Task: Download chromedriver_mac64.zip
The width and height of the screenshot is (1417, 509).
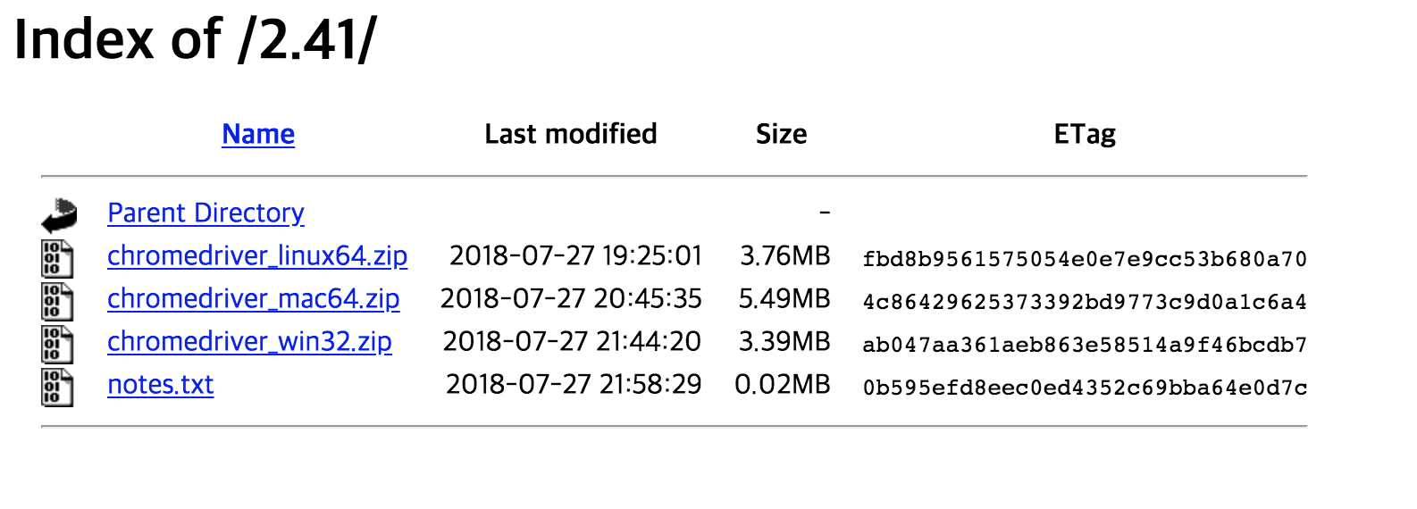Action: point(254,298)
